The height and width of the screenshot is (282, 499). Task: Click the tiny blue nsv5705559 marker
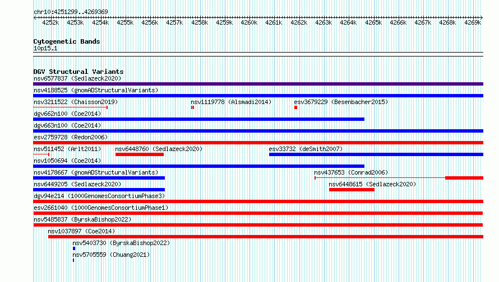click(73, 260)
